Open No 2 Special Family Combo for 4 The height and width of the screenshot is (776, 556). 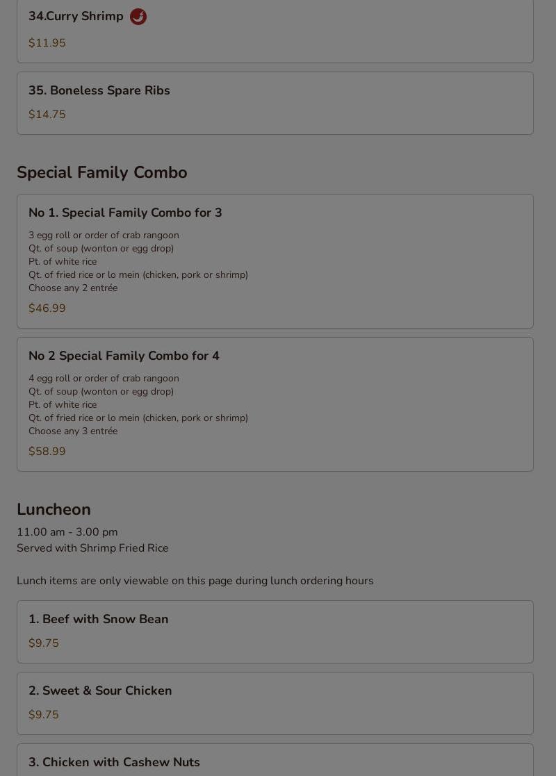(275, 404)
